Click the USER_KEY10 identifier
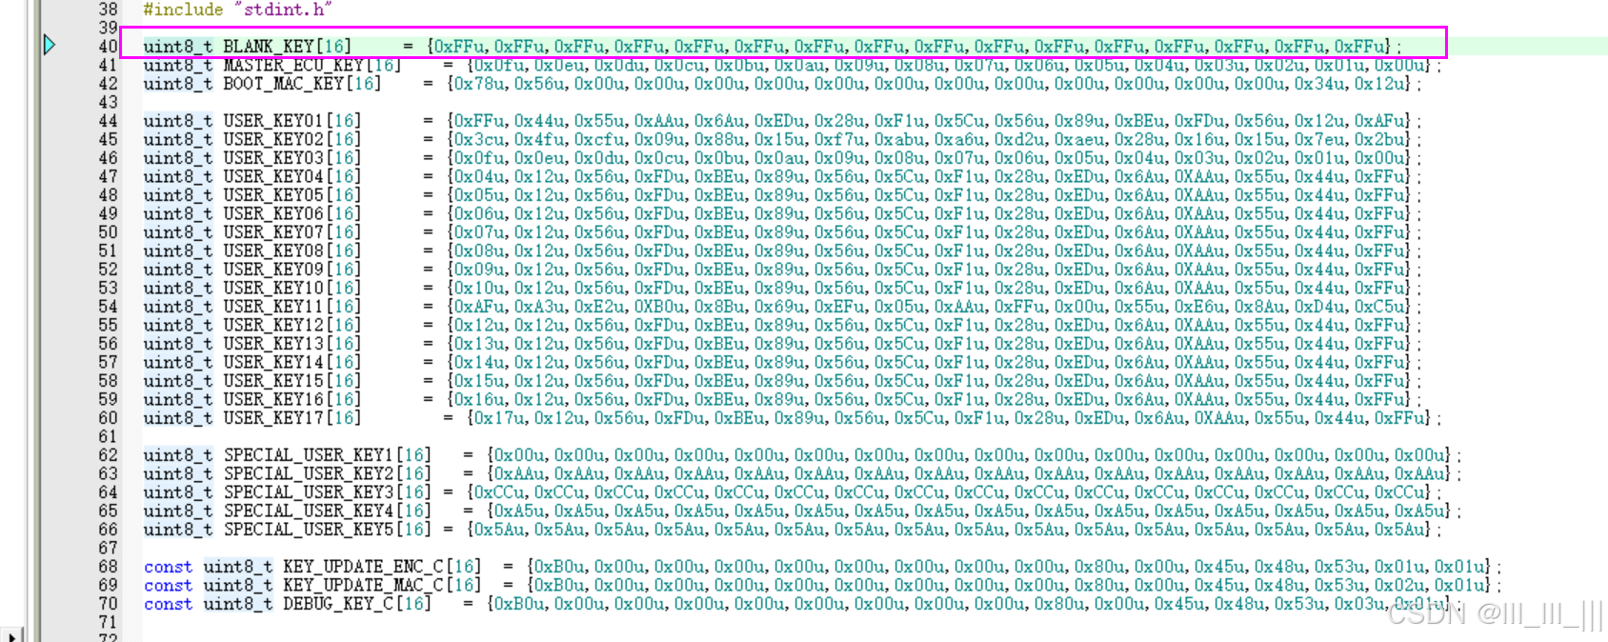 pos(273,288)
